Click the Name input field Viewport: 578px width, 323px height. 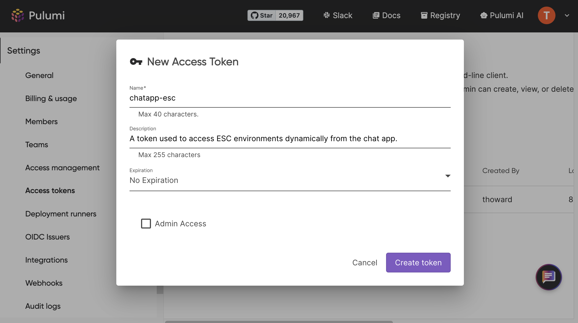pyautogui.click(x=290, y=98)
